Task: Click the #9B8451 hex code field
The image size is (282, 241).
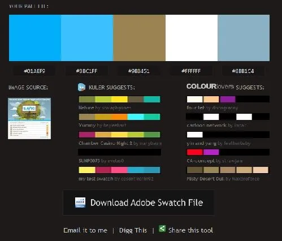Action: click(139, 71)
